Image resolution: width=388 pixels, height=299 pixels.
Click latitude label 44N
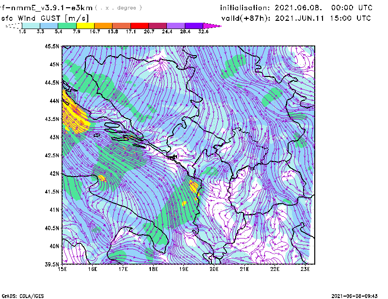[x=54, y=101]
